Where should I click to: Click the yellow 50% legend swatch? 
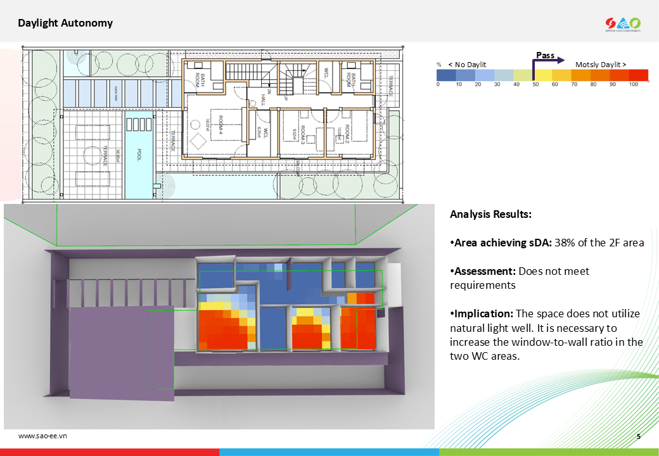click(x=542, y=75)
